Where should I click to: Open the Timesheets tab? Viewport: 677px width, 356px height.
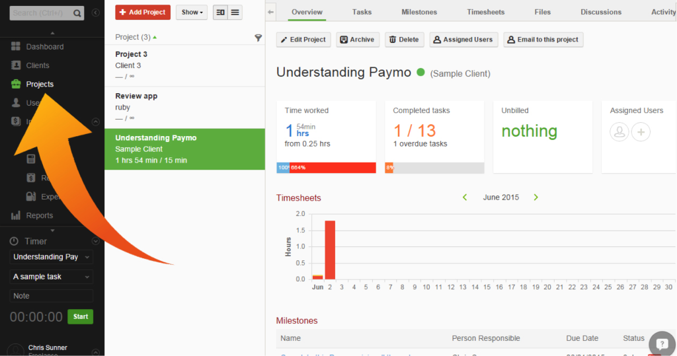[x=486, y=12]
